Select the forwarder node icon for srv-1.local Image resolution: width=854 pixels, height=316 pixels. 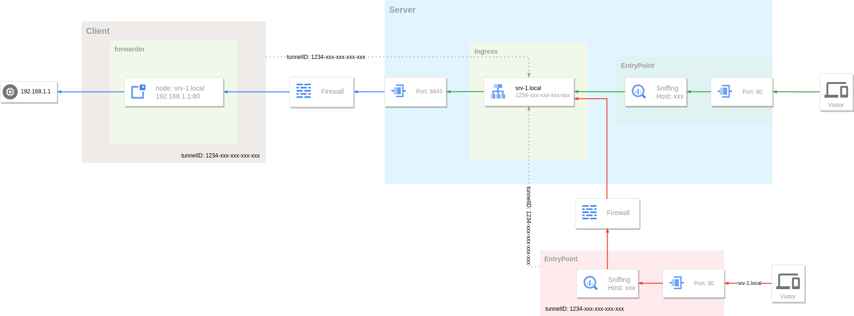tap(138, 91)
